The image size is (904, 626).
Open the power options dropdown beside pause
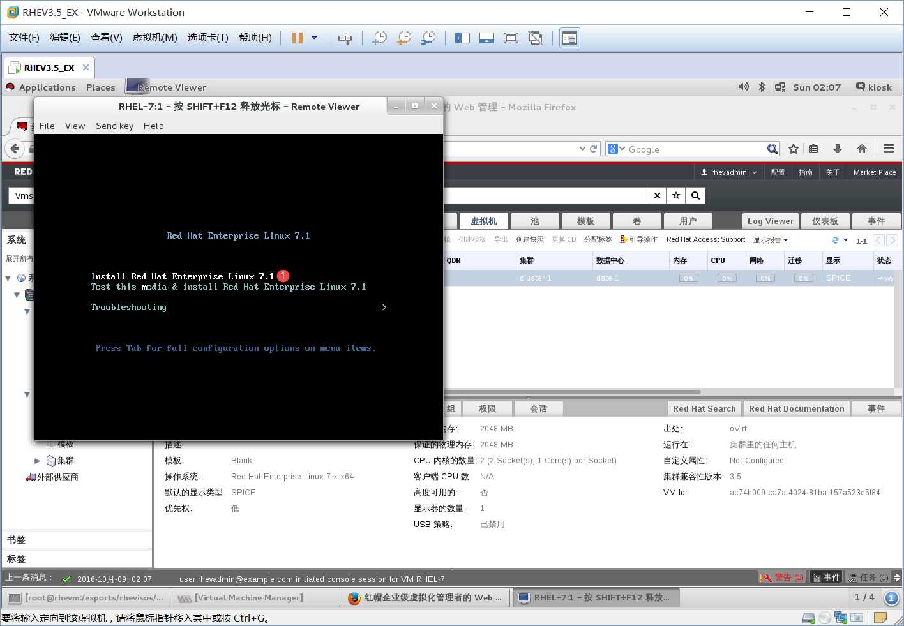click(x=314, y=38)
